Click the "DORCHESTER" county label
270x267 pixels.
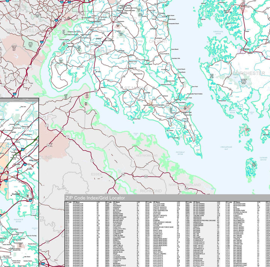click(249, 73)
